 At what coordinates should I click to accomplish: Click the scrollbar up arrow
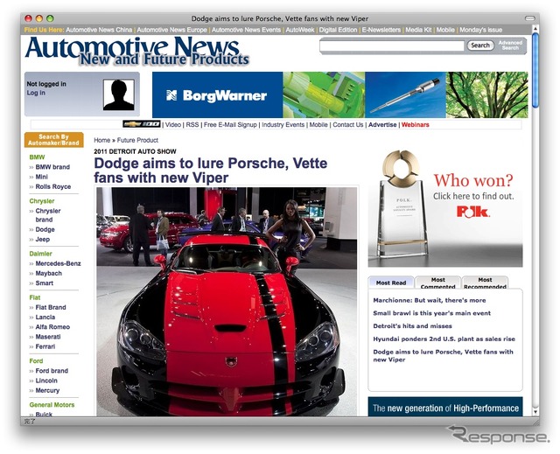click(x=535, y=28)
